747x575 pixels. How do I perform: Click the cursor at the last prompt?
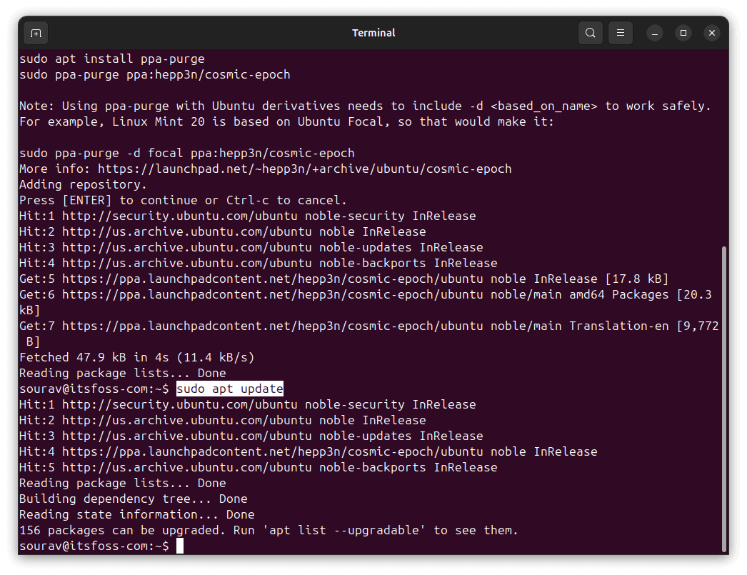(180, 546)
